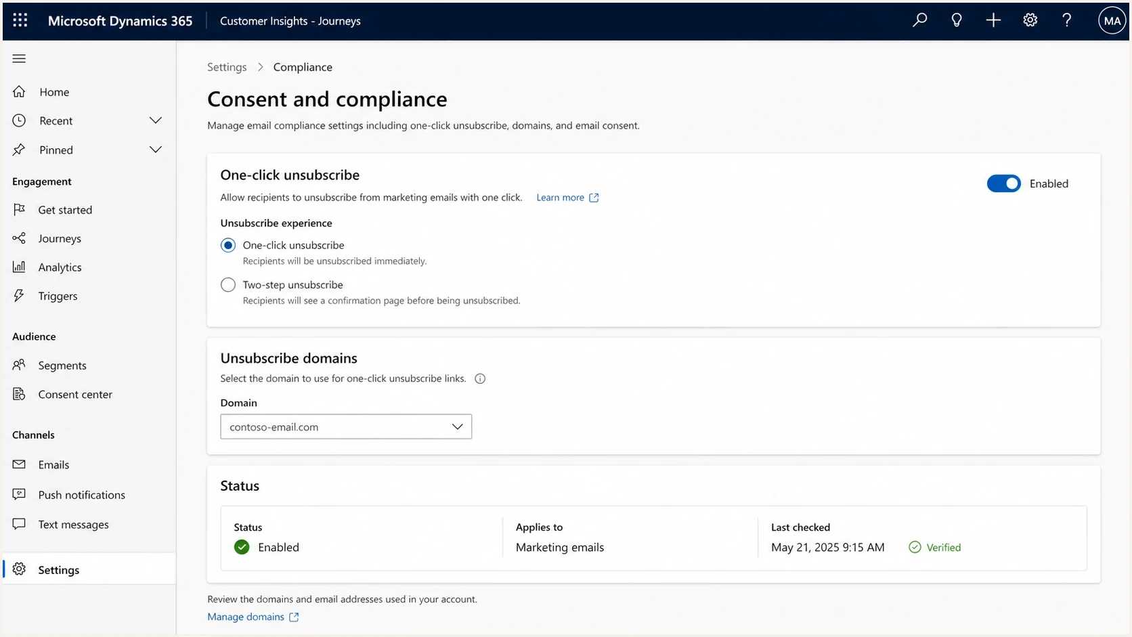
Task: Click the Settings gear icon in sidebar
Action: 19,569
